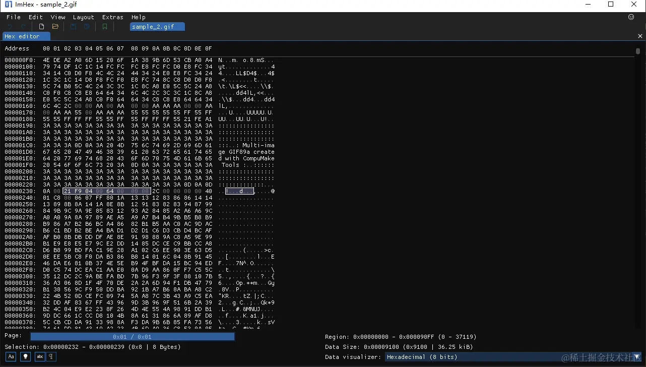Click row address 000001C0
646x367 pixels.
20,145
